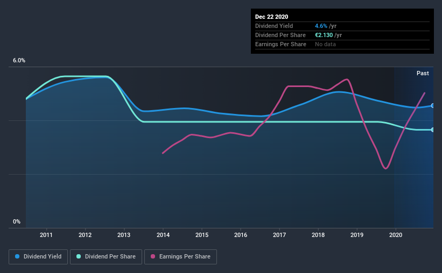Select the 2016 x-axis tick label
The width and height of the screenshot is (442, 273).
coord(241,235)
